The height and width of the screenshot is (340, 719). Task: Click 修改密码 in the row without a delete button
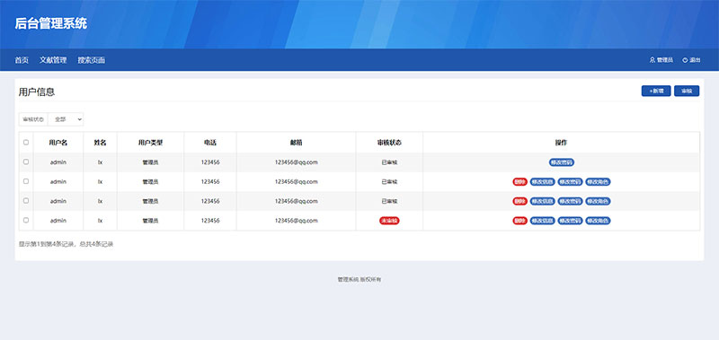562,162
